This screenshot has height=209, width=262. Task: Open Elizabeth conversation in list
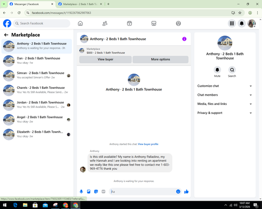(37, 134)
